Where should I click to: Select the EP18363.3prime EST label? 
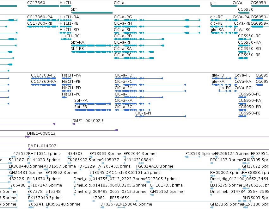(x=105, y=154)
